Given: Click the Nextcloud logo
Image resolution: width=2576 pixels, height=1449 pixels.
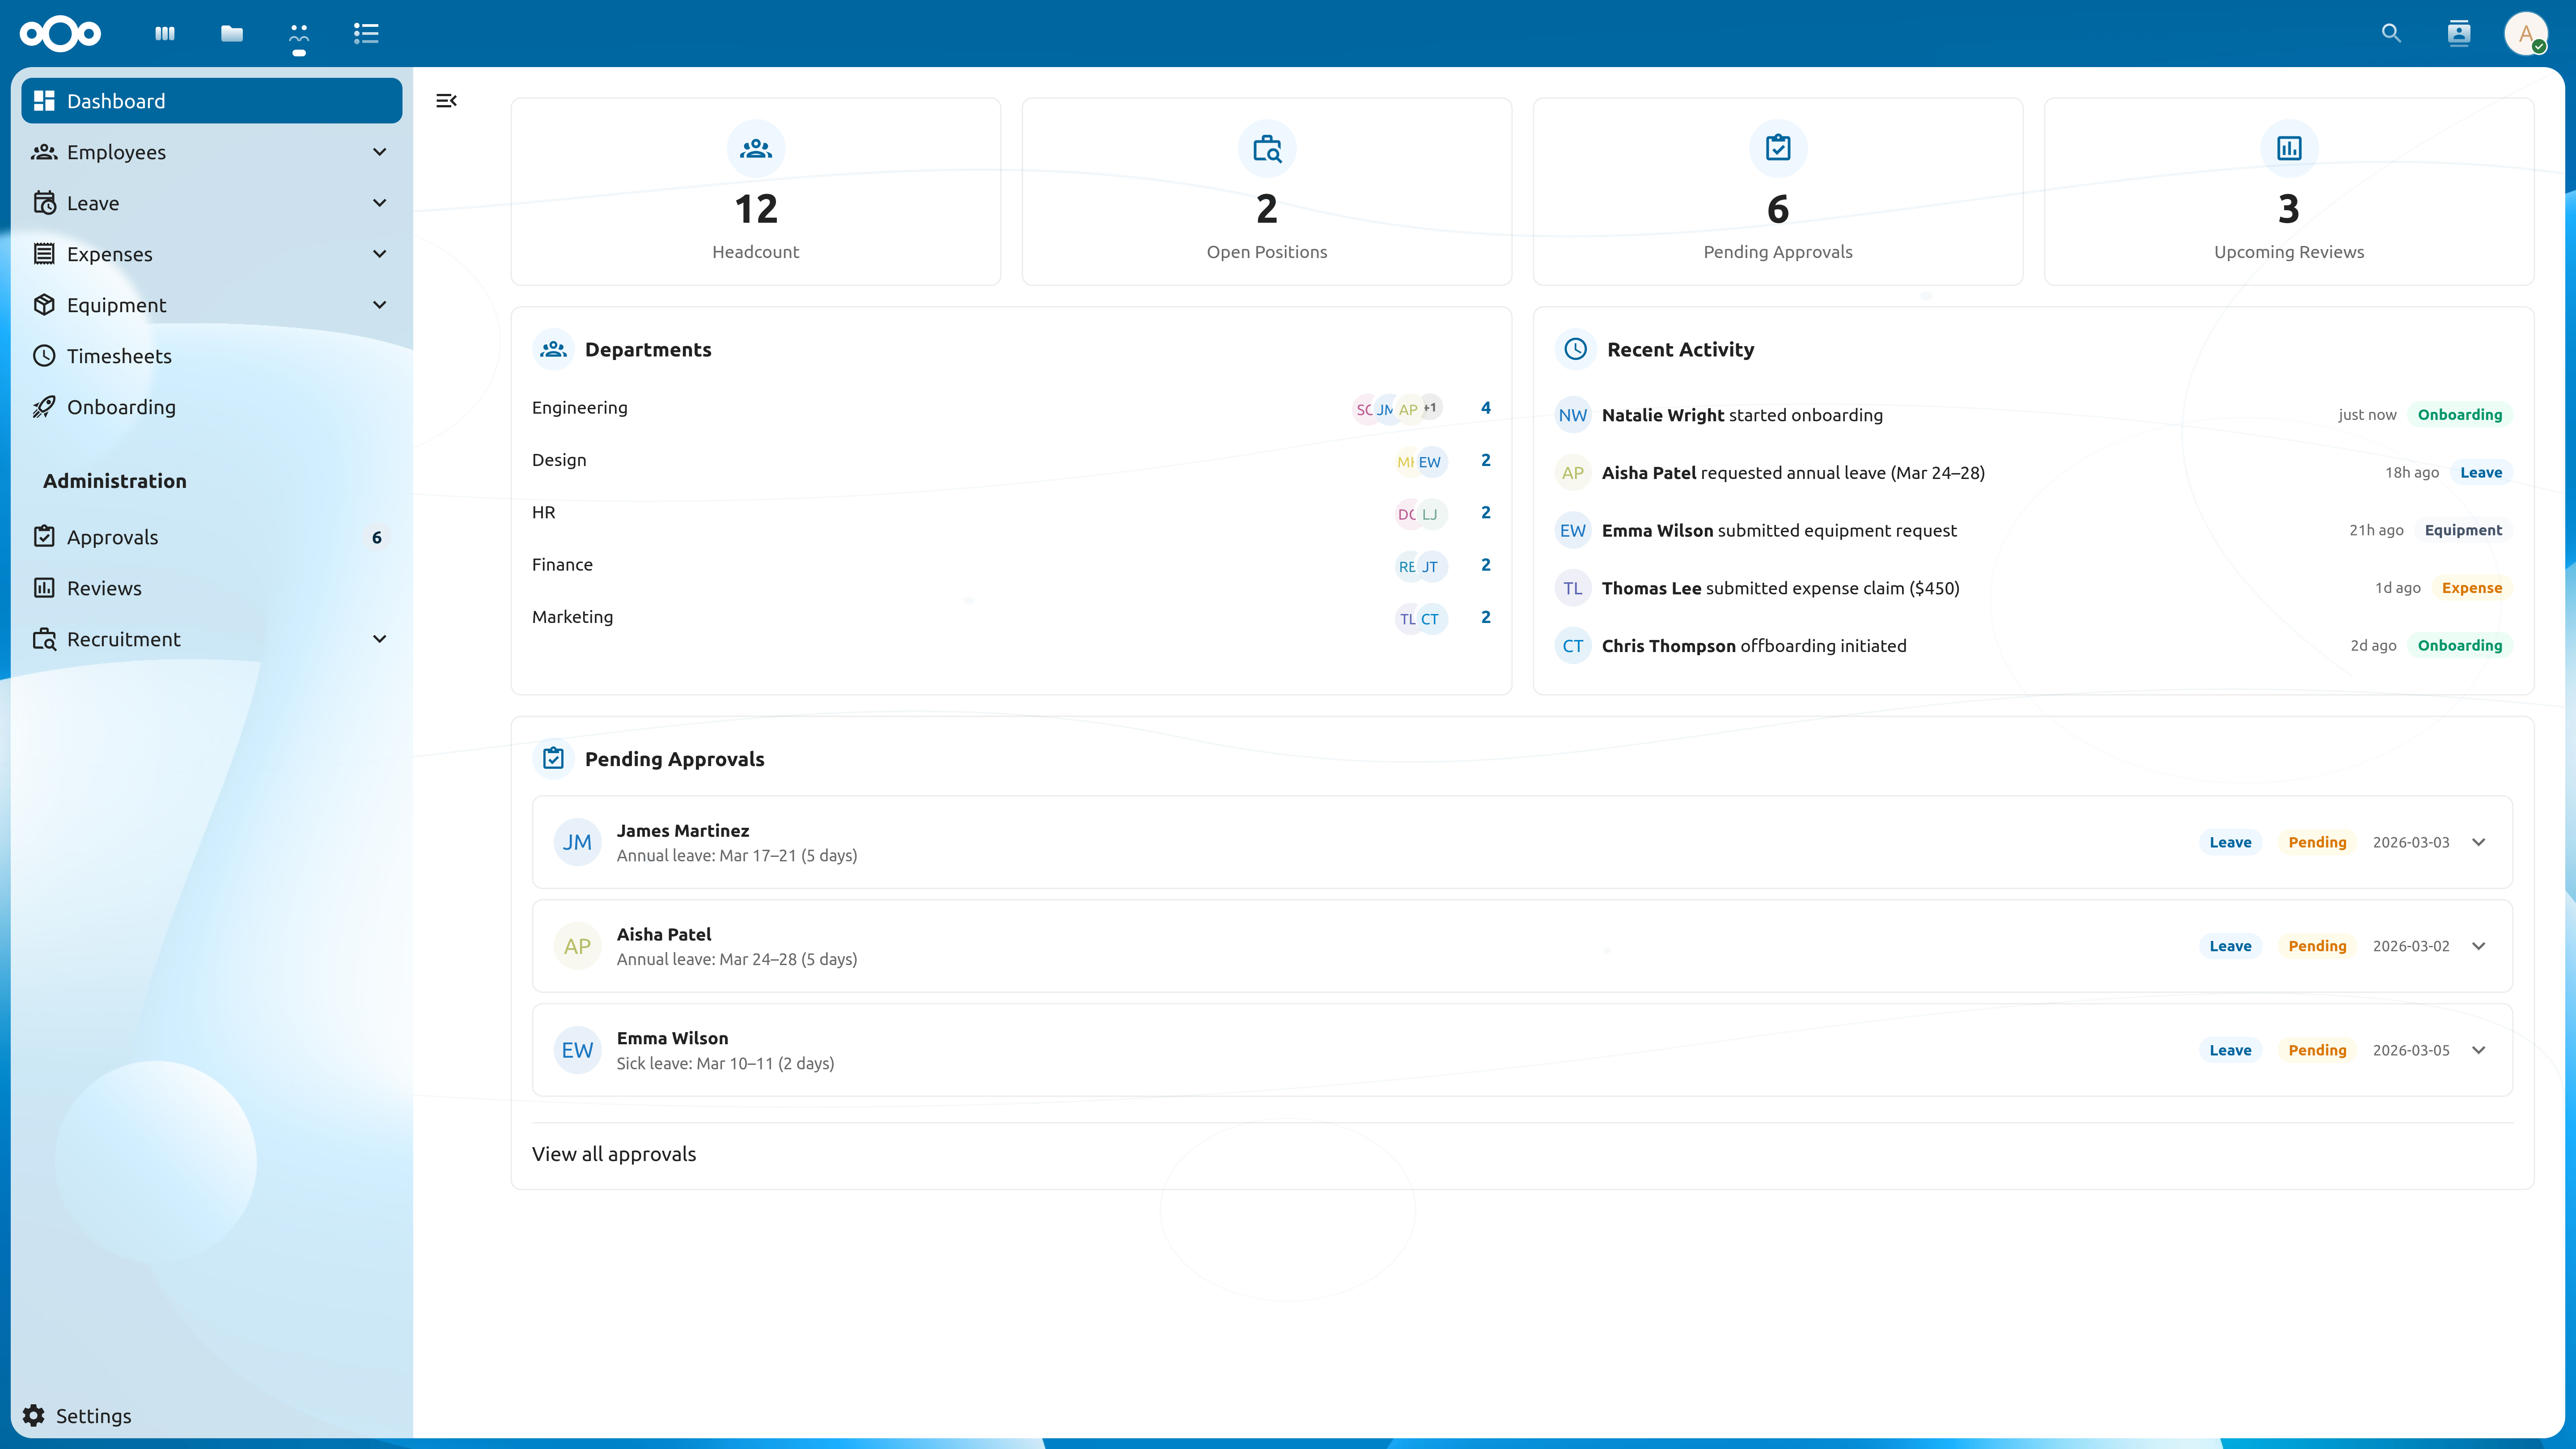Looking at the screenshot, I should tap(59, 33).
